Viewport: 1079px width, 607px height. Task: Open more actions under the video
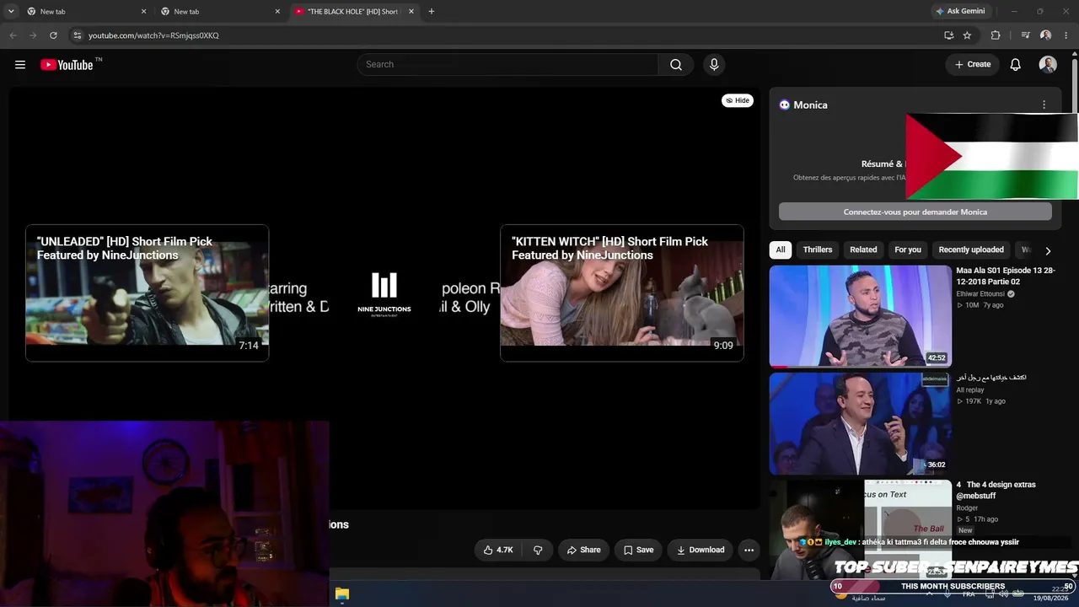pyautogui.click(x=749, y=551)
